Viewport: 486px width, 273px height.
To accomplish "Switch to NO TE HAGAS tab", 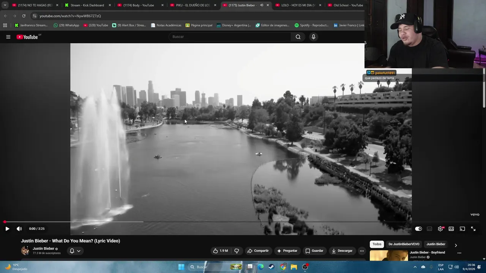I will coord(35,5).
